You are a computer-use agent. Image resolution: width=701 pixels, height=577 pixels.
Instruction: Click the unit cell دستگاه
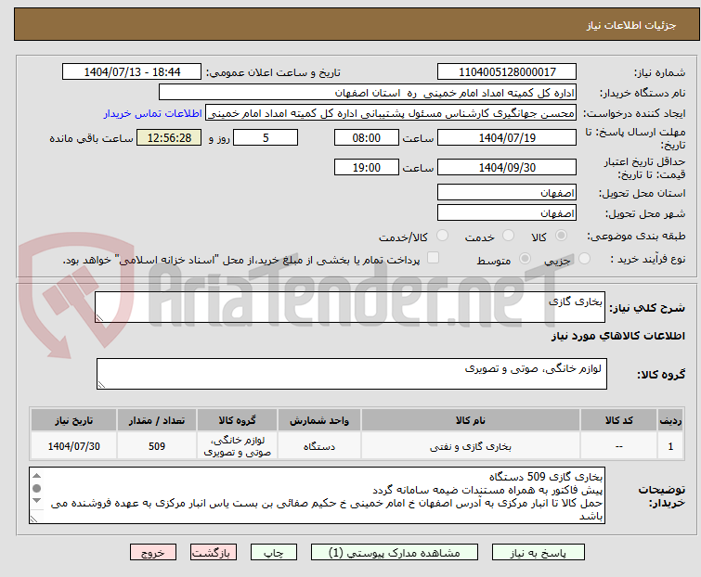pyautogui.click(x=319, y=446)
